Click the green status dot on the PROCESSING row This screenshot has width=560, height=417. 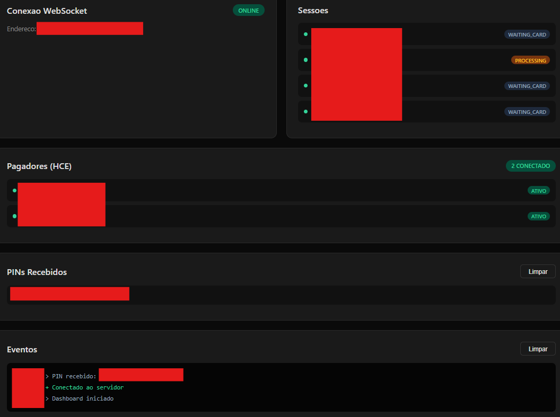point(305,60)
